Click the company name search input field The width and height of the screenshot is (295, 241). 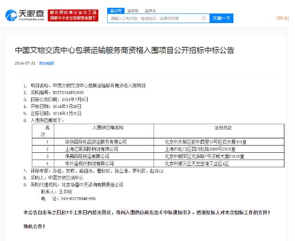tap(154, 18)
